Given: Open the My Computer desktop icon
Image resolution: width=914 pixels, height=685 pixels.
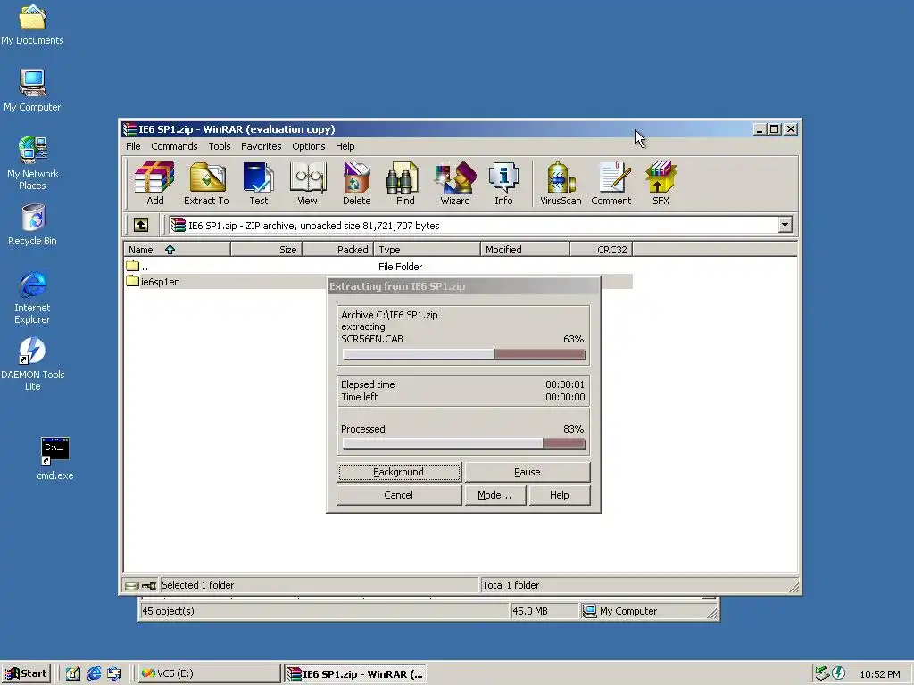Looking at the screenshot, I should [x=32, y=90].
